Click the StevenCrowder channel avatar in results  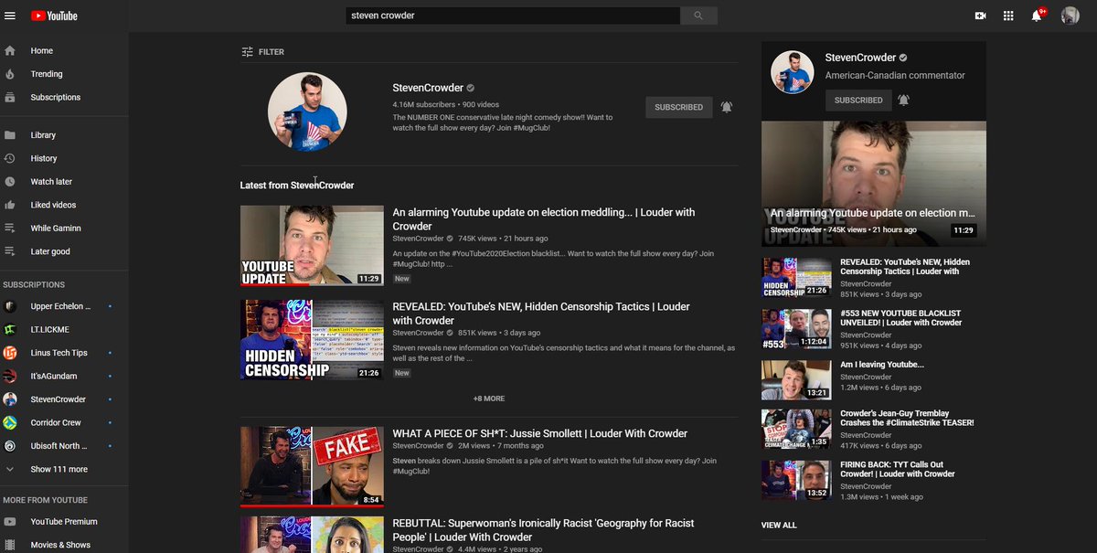tap(307, 112)
